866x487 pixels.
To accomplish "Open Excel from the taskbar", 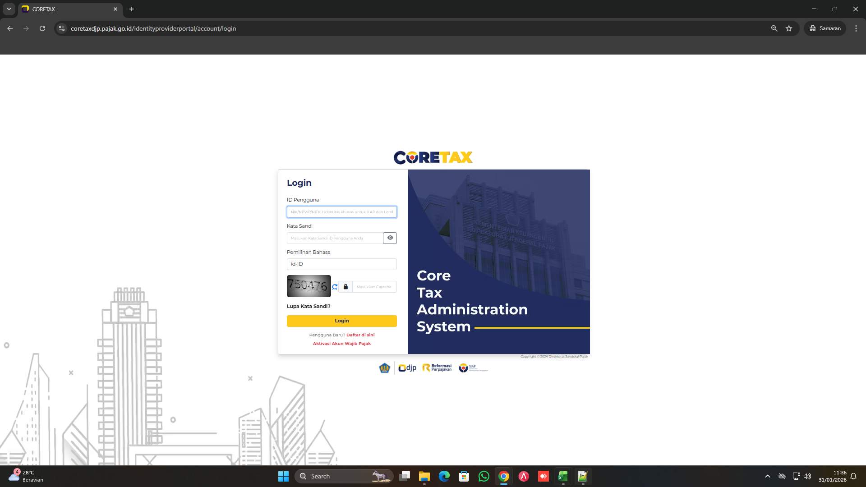I will click(562, 476).
